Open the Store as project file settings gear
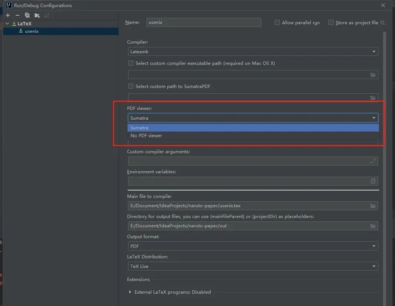 click(x=383, y=22)
